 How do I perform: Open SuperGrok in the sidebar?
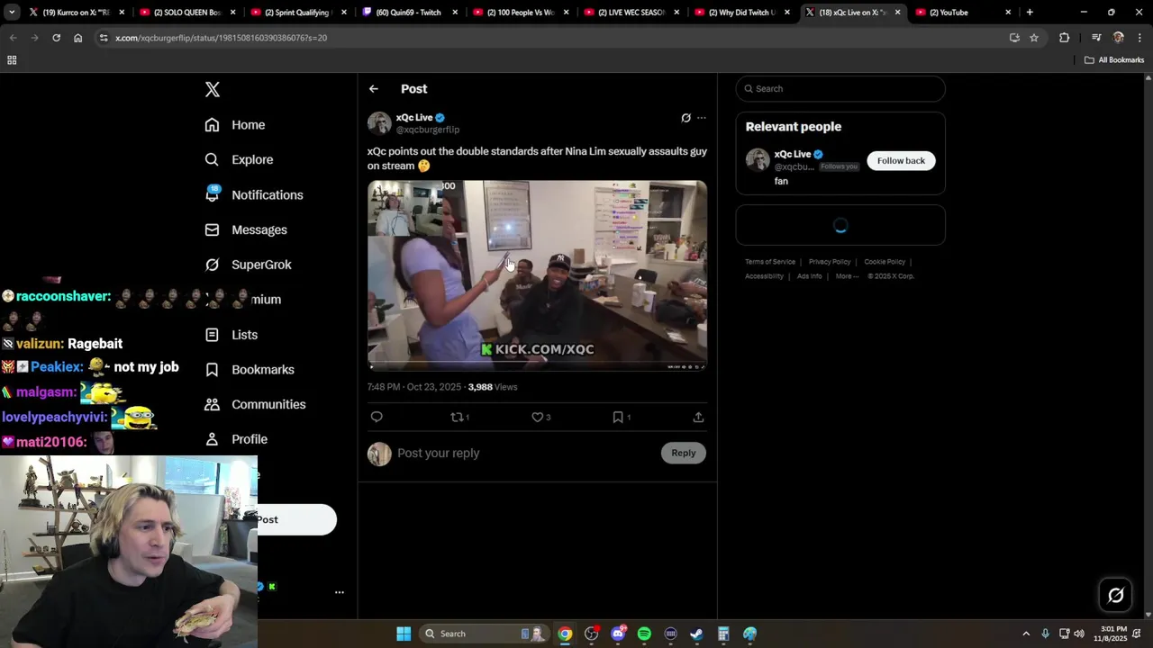coord(248,265)
